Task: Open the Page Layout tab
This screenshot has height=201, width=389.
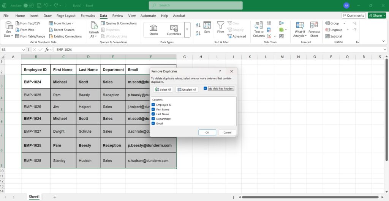Action: [x=66, y=16]
